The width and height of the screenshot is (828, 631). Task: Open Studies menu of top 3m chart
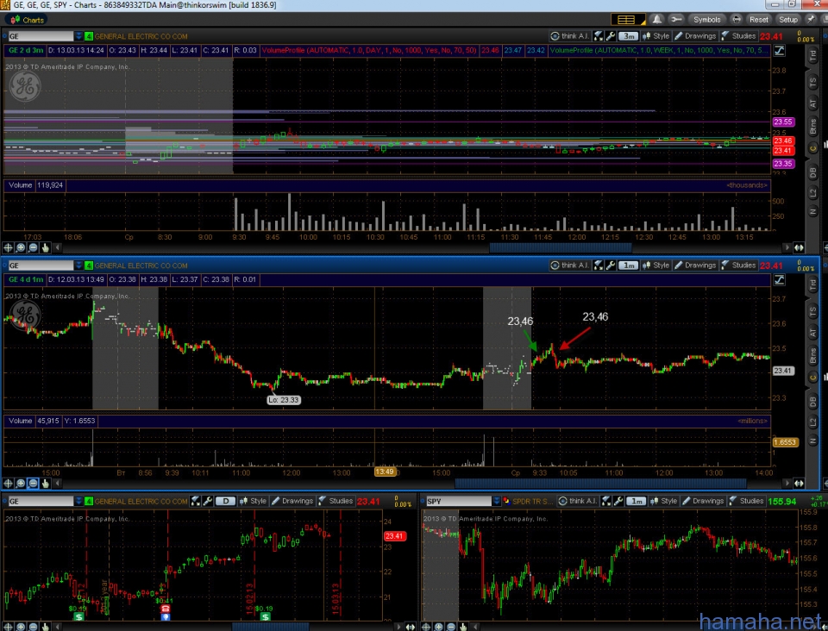click(x=738, y=36)
